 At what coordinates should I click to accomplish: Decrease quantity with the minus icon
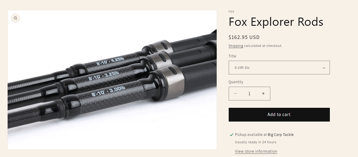click(235, 93)
